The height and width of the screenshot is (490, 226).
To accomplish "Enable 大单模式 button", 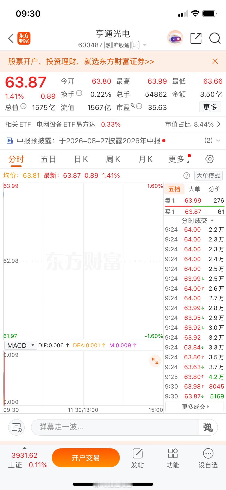I will tap(208, 176).
